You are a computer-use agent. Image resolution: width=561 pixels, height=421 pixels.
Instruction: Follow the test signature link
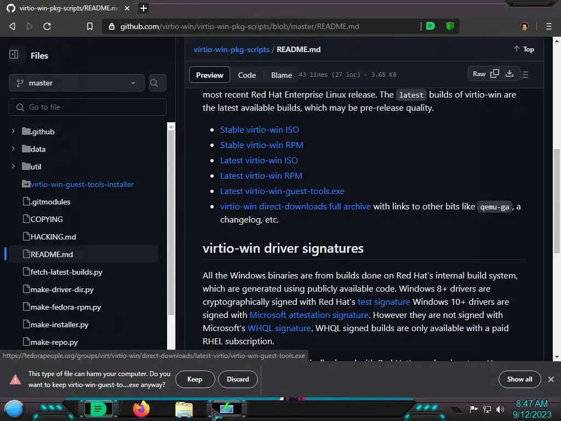tap(384, 302)
